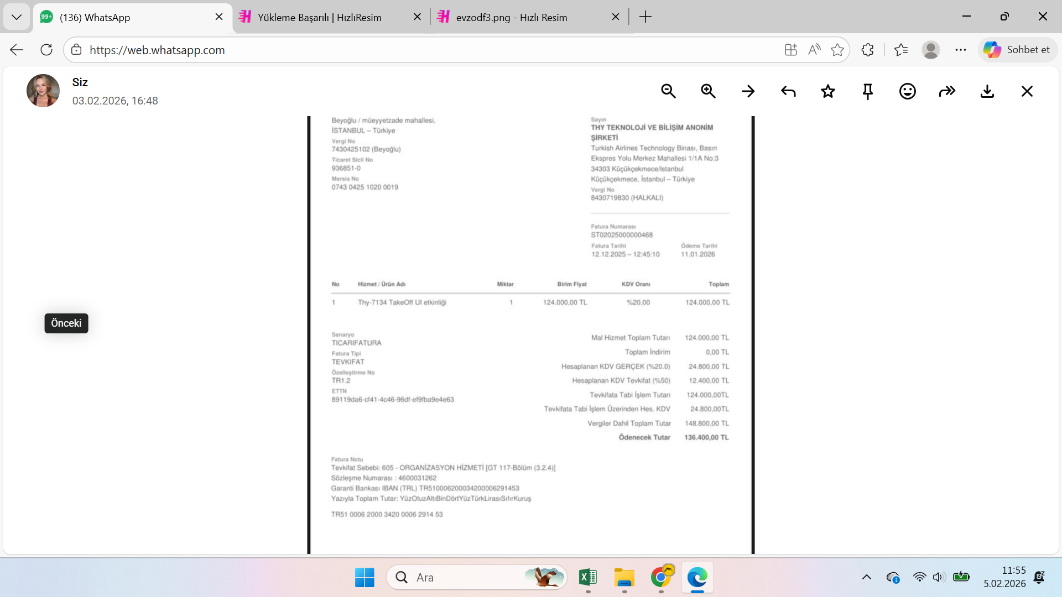The image size is (1062, 597).
Task: Open the volume control in the tray
Action: (x=939, y=578)
